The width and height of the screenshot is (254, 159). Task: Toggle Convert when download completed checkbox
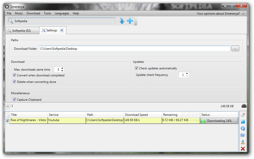[x=15, y=75]
